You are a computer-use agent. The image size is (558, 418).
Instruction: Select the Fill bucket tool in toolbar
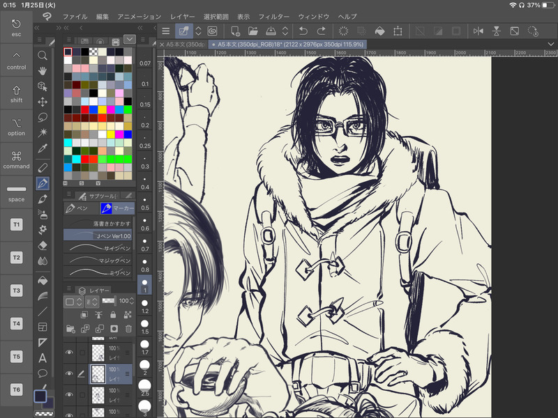[43, 281]
